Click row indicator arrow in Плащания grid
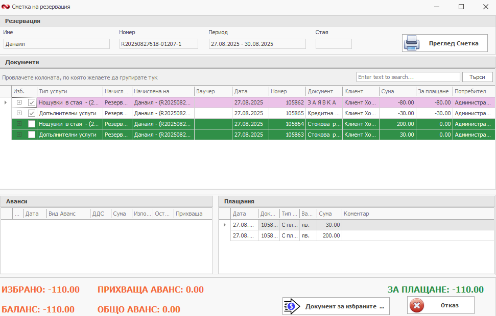Image resolution: width=496 pixels, height=316 pixels. [x=224, y=225]
